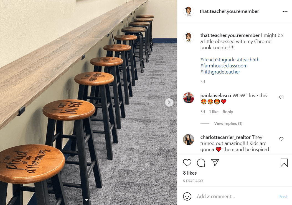Open the emoji picker smiley icon
This screenshot has height=205, width=292.
coord(187,196)
